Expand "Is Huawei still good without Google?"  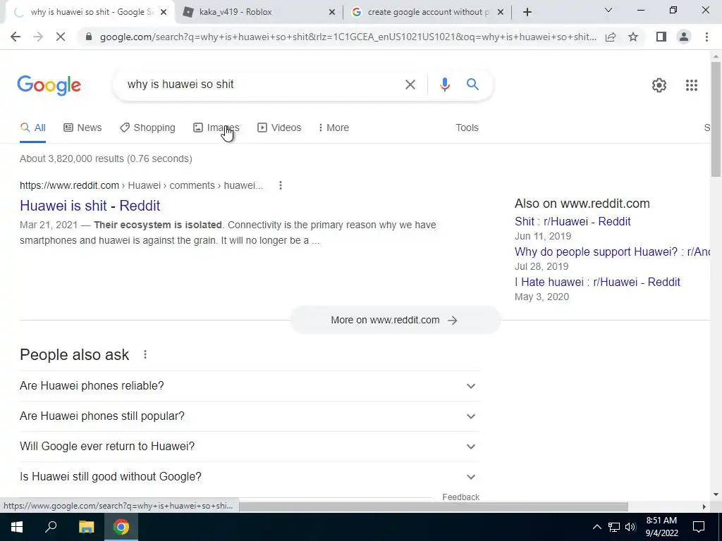tap(250, 477)
